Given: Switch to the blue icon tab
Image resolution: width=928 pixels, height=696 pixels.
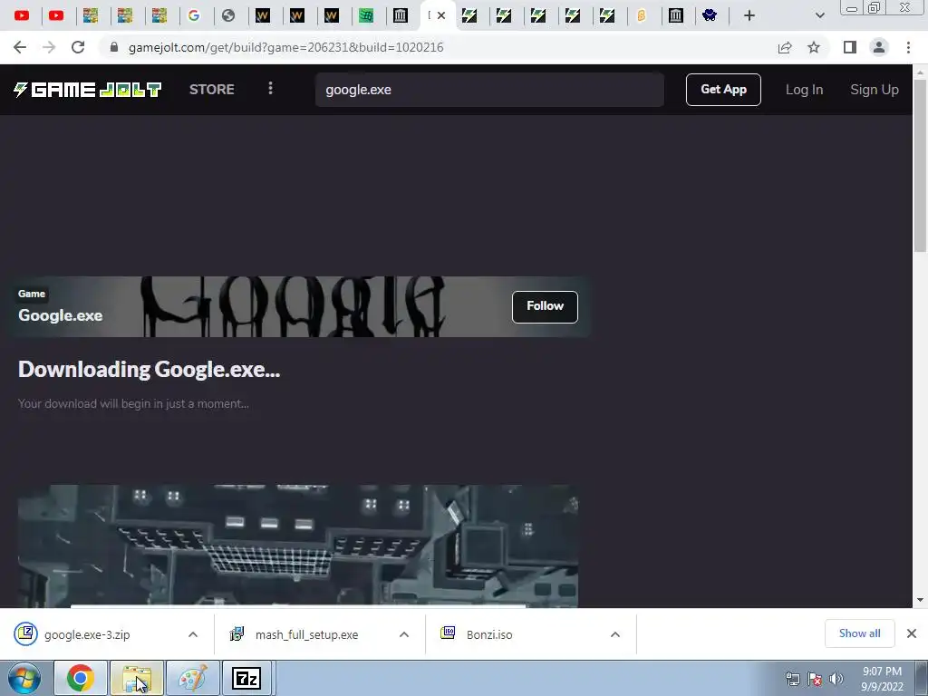Looking at the screenshot, I should point(710,16).
